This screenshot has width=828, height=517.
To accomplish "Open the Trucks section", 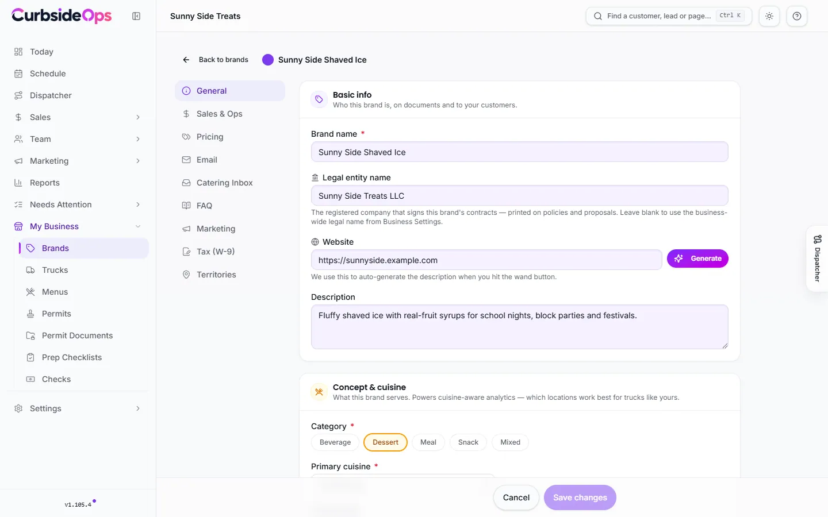I will [84, 270].
